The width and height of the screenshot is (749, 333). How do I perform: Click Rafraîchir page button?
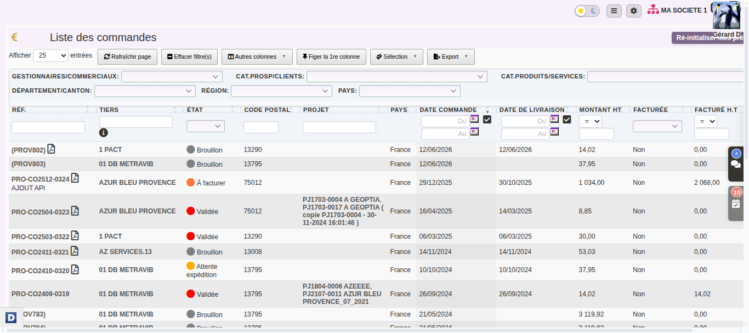click(128, 57)
